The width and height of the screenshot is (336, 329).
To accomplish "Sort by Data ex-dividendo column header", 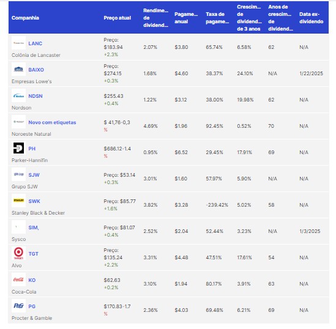I will 311,18.
